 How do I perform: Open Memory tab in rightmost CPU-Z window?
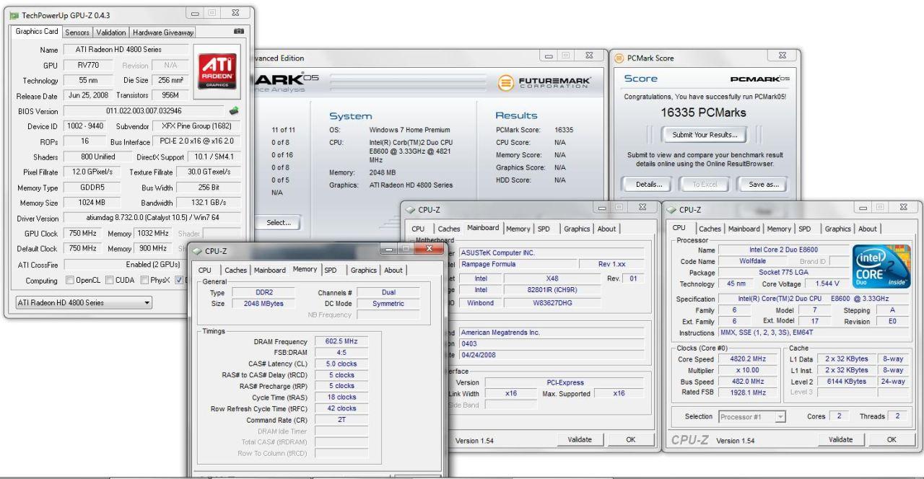[x=780, y=229]
